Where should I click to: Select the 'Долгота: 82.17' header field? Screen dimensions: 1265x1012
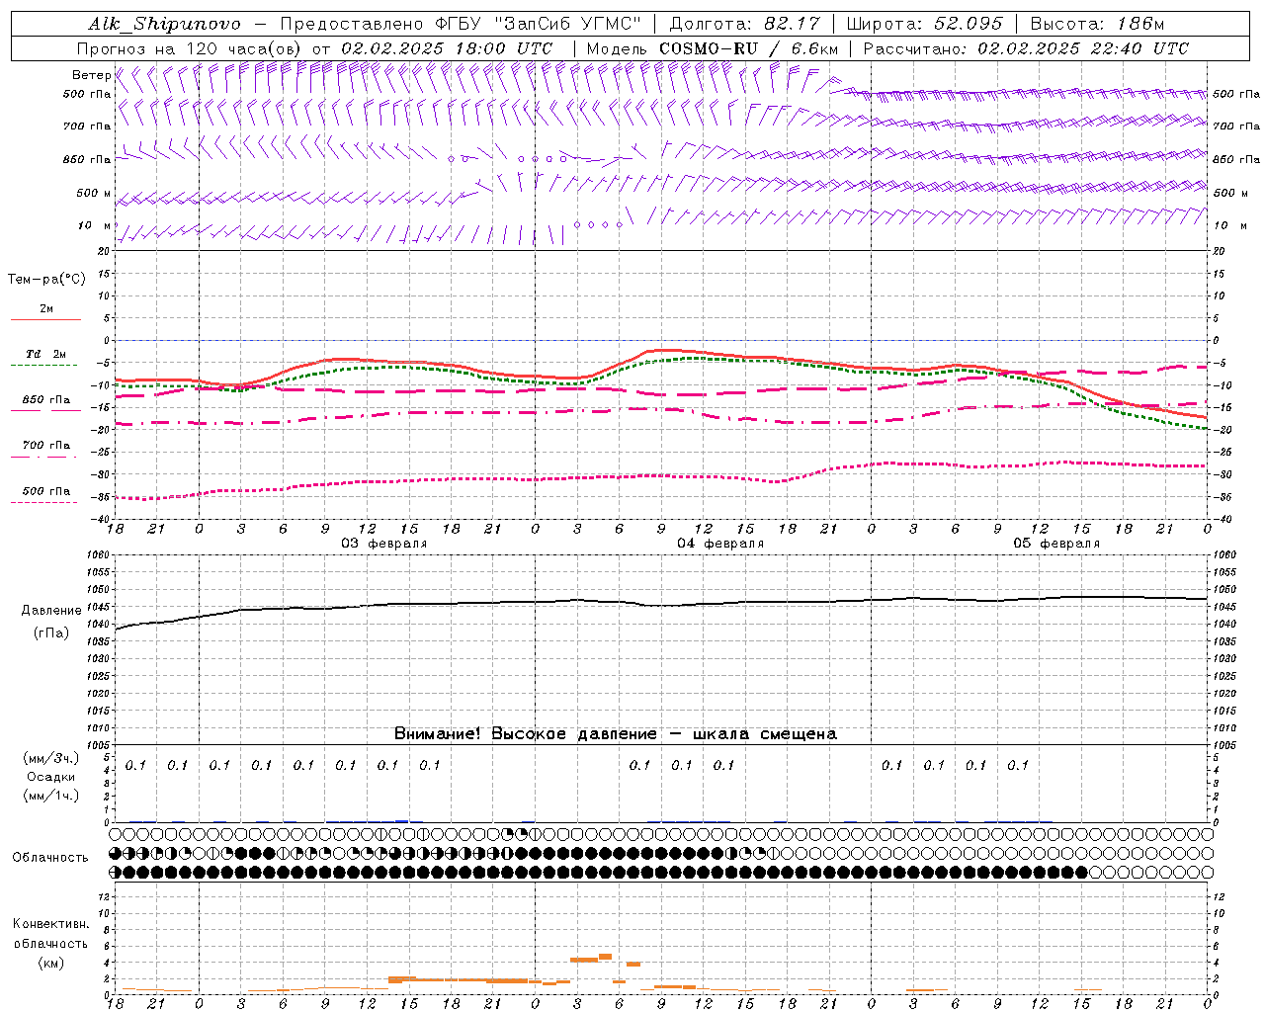[x=743, y=24]
